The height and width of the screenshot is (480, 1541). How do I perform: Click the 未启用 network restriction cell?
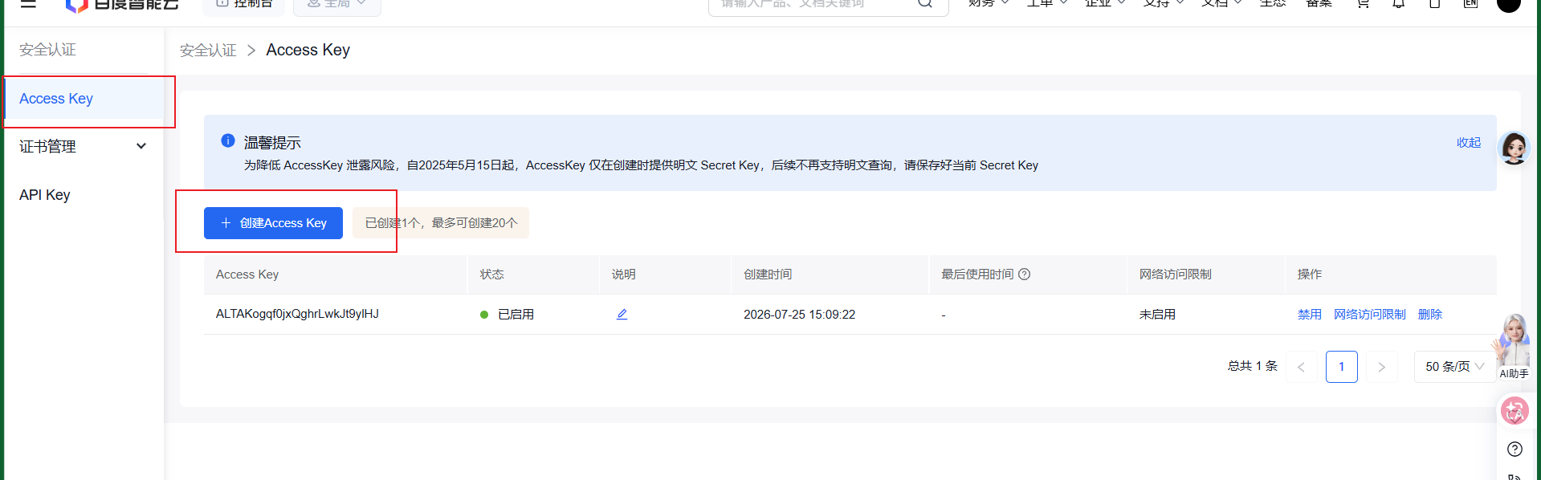pyautogui.click(x=1157, y=315)
